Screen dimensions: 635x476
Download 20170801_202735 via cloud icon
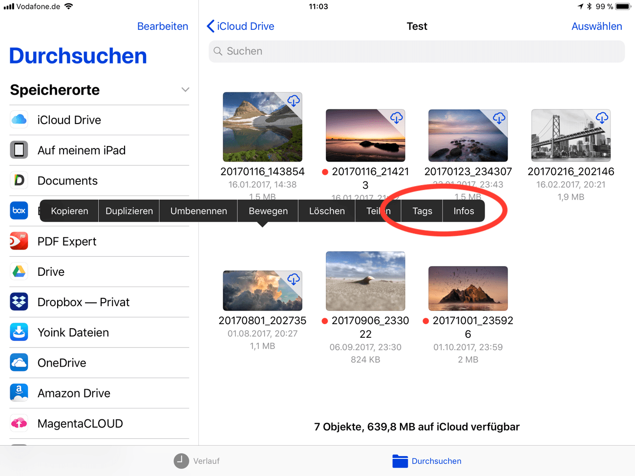coord(294,279)
